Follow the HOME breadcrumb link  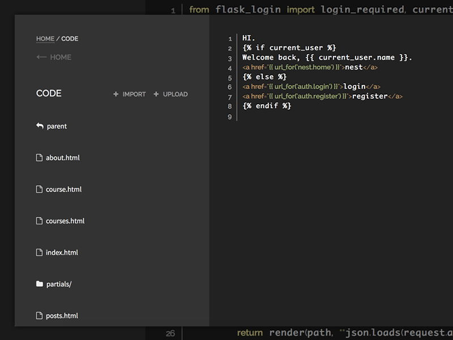point(45,39)
